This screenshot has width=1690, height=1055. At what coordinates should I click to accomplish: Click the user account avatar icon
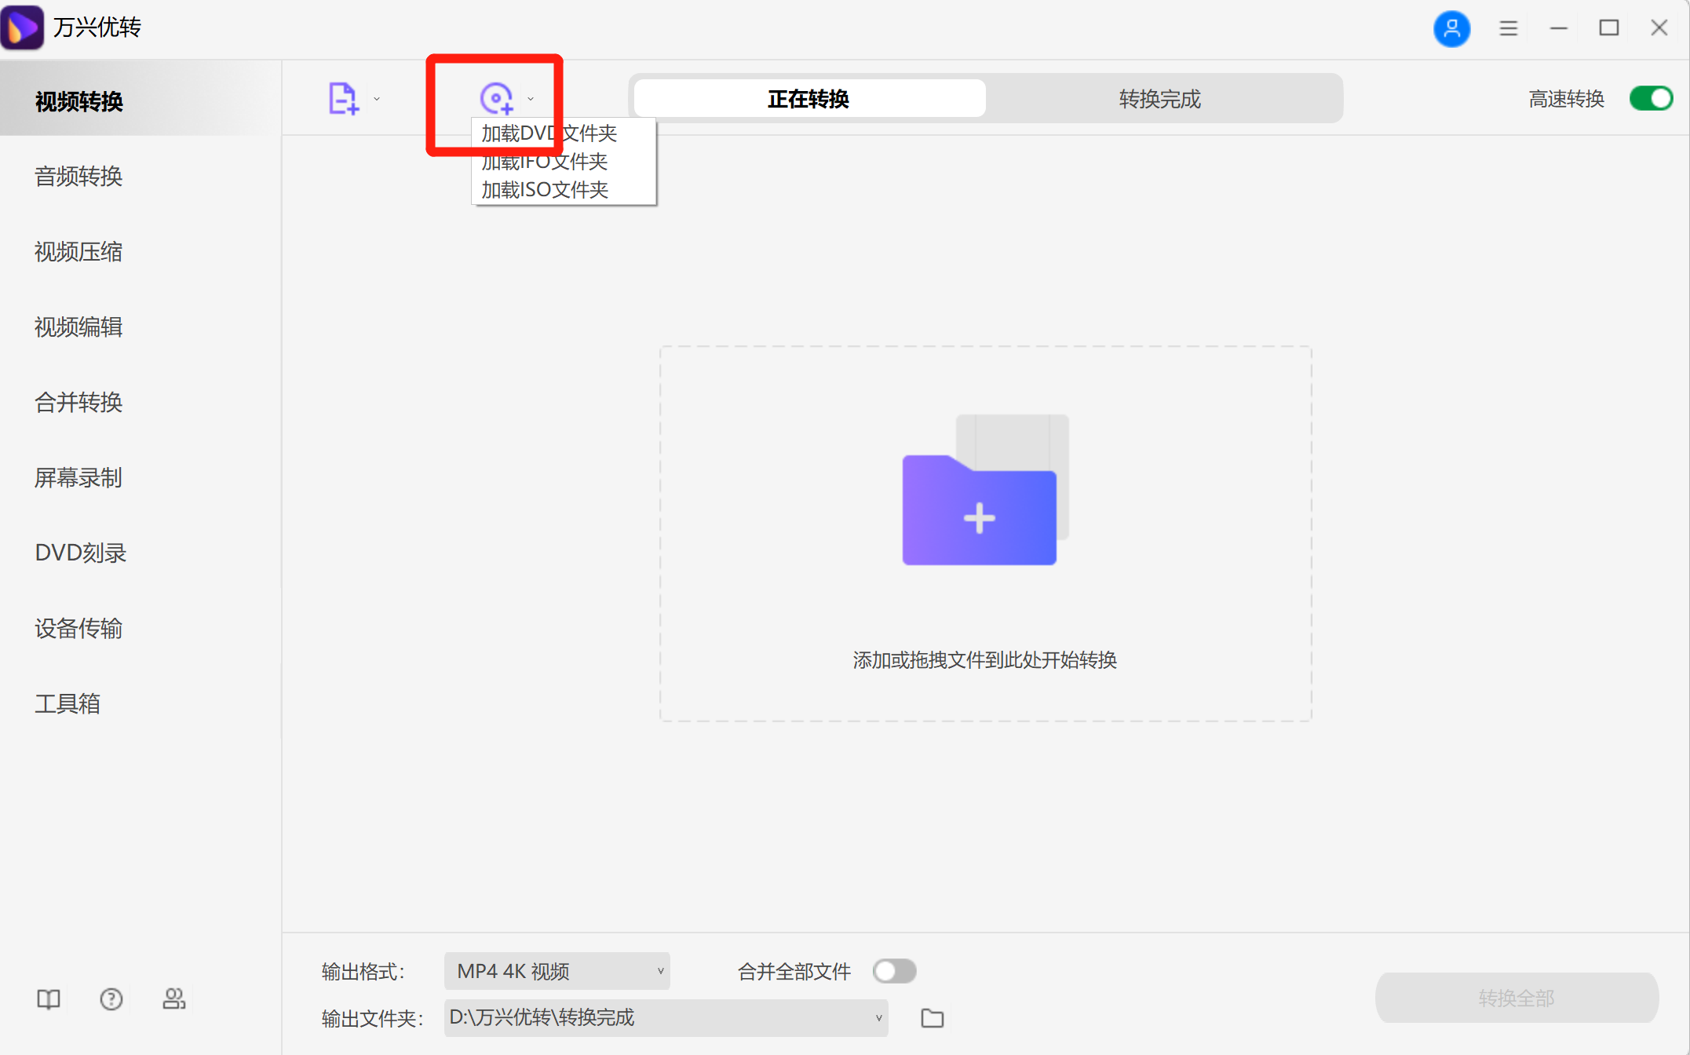(1452, 28)
